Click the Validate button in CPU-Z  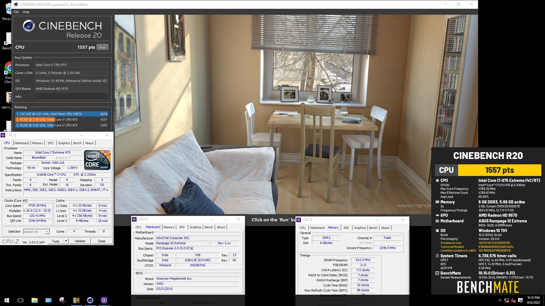[x=80, y=241]
